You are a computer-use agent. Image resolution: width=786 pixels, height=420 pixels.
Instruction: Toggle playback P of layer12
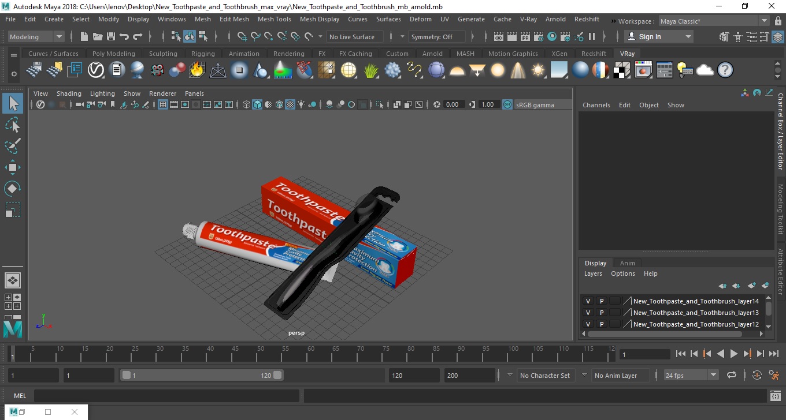point(601,324)
